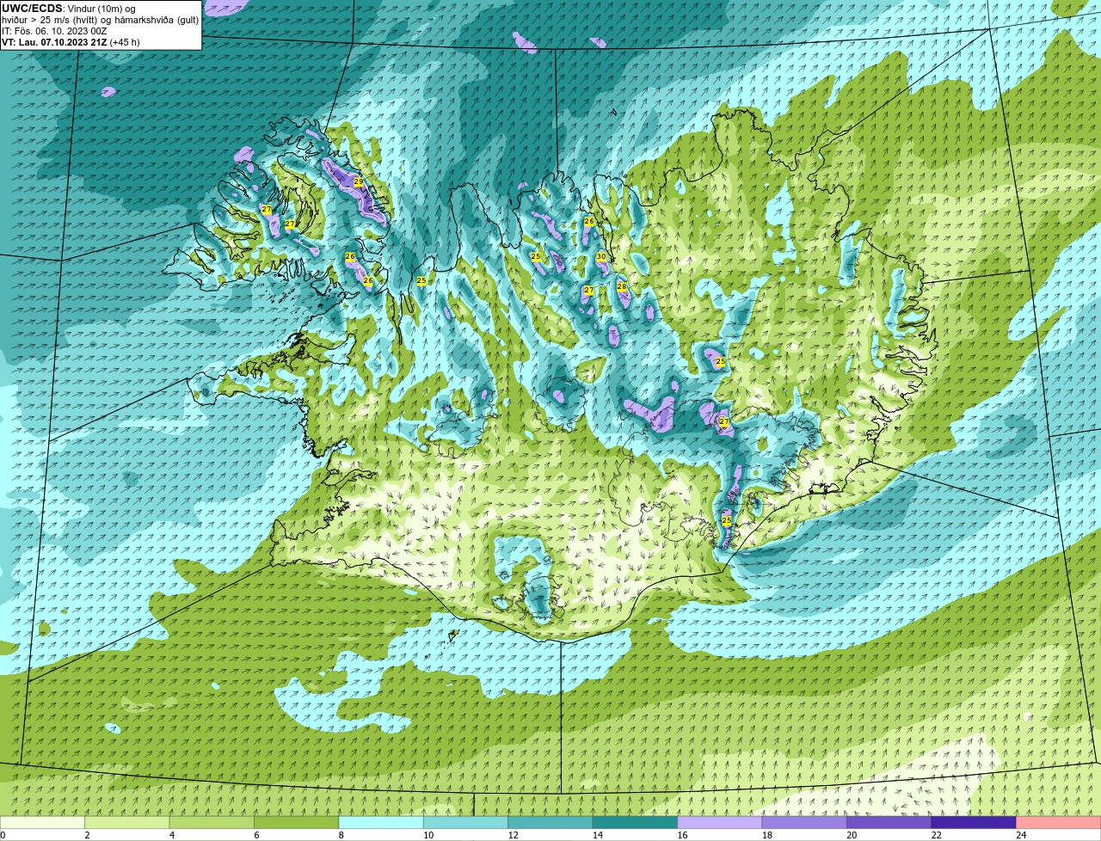Click the 18–20 m/s purple legend swatch

pyautogui.click(x=804, y=822)
